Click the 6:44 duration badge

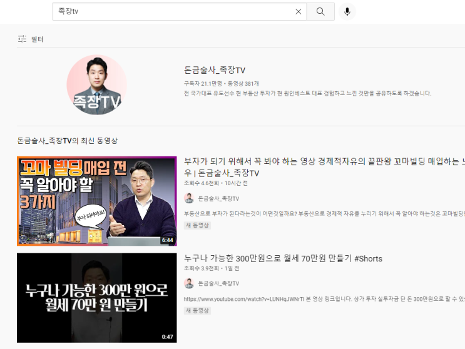[x=168, y=240]
